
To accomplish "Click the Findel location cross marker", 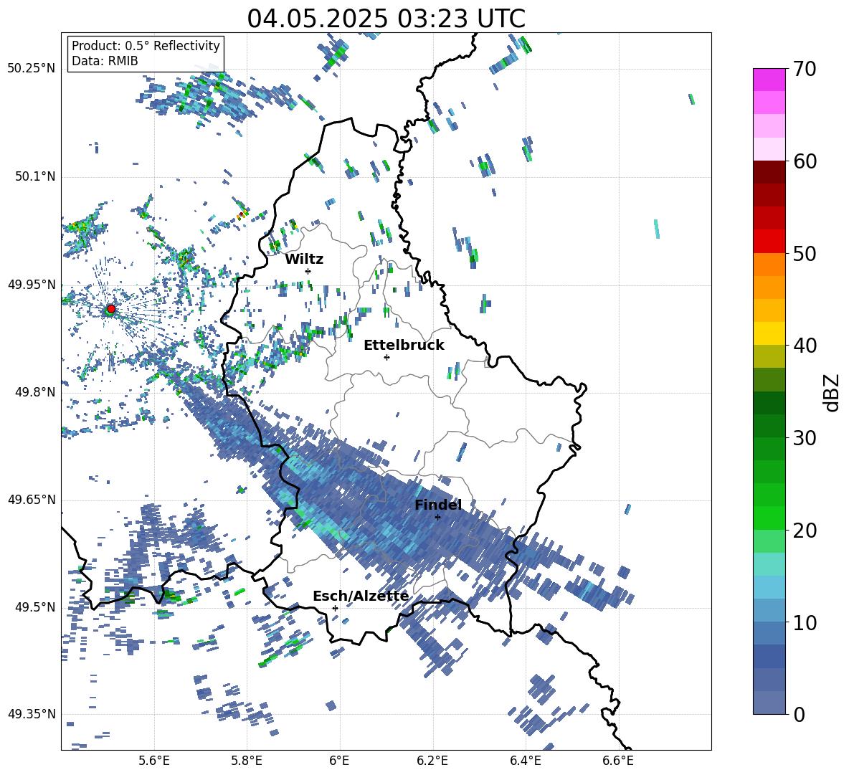I will (x=437, y=518).
